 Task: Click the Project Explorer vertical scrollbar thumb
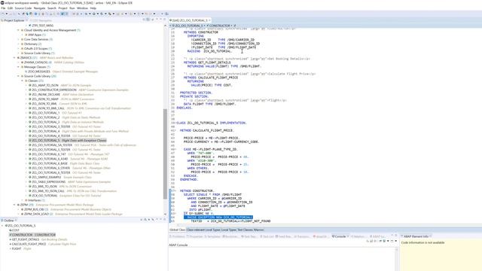coord(166,154)
